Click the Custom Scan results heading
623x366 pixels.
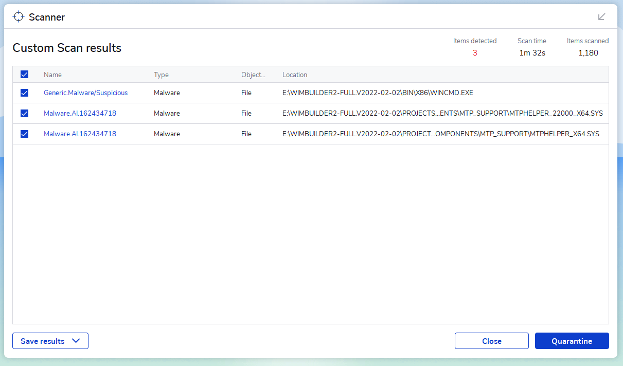(x=67, y=48)
